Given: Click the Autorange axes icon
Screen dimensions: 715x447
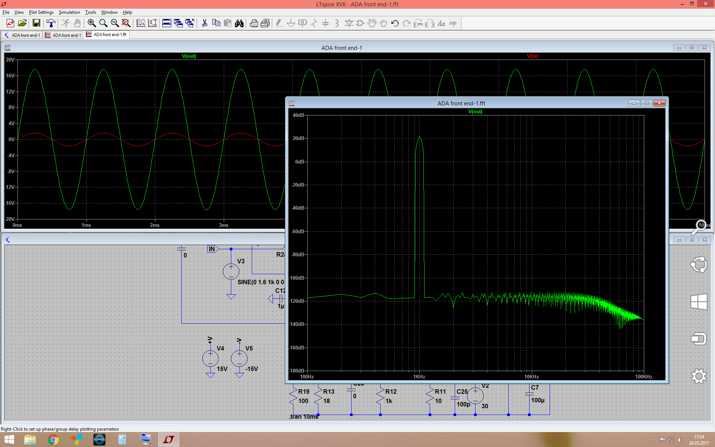Looking at the screenshot, I should pyautogui.click(x=152, y=23).
